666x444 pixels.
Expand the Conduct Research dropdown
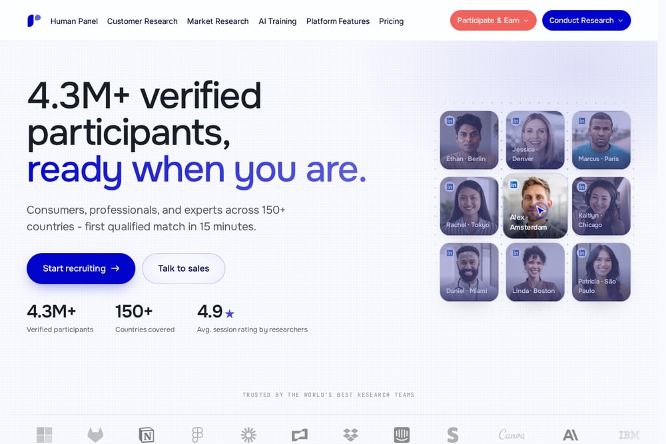coord(586,21)
